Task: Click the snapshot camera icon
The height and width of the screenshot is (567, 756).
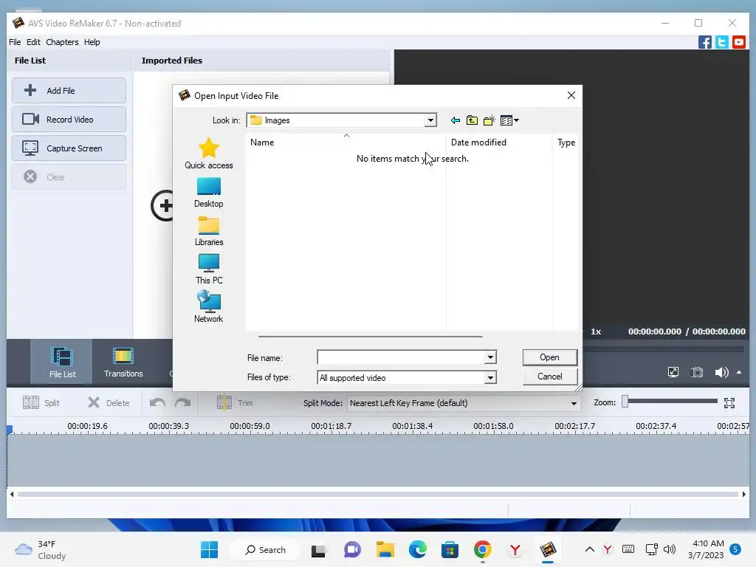Action: [697, 372]
